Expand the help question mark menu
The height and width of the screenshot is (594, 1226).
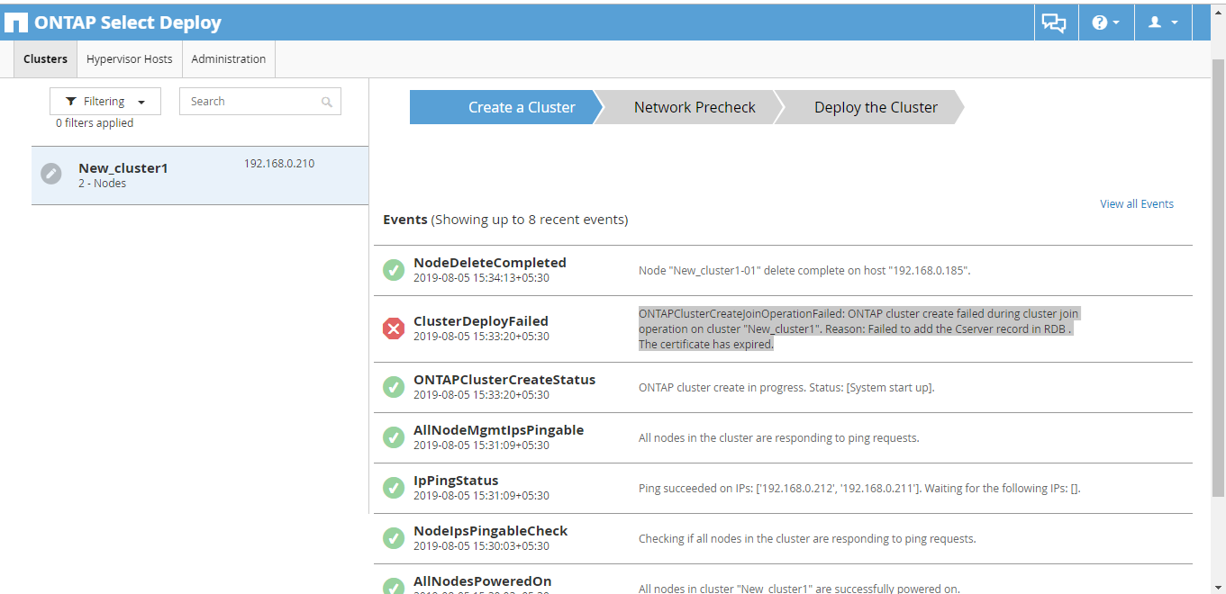[x=1105, y=22]
